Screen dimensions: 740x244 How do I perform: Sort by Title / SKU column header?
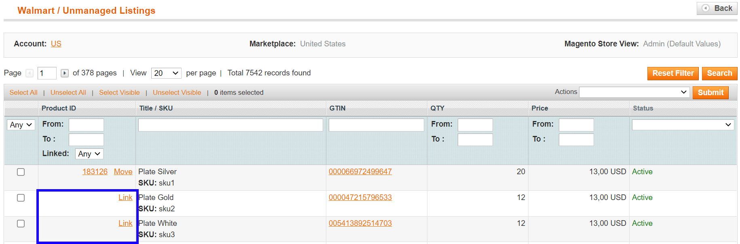(x=156, y=108)
